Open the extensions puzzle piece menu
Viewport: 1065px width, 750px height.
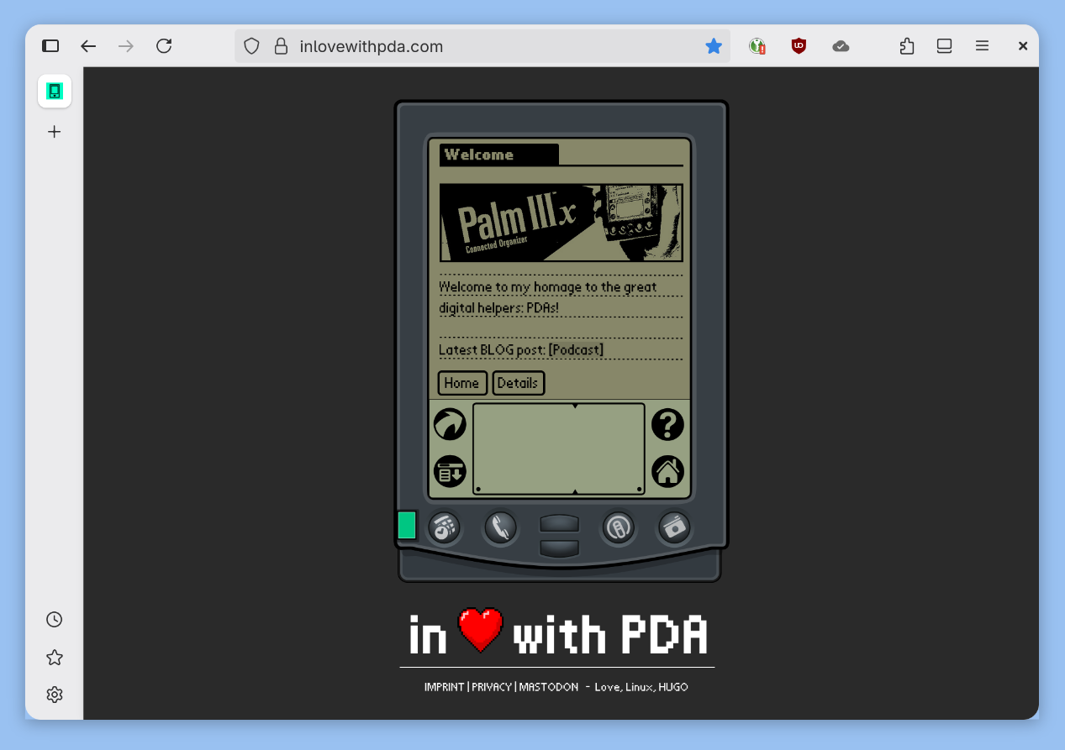coord(907,46)
